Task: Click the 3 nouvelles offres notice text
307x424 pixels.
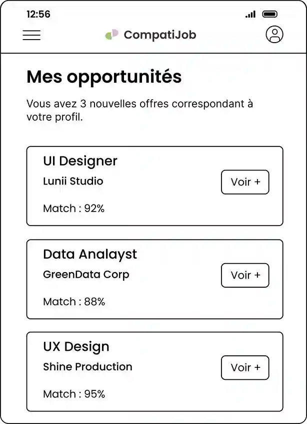Action: [139, 110]
